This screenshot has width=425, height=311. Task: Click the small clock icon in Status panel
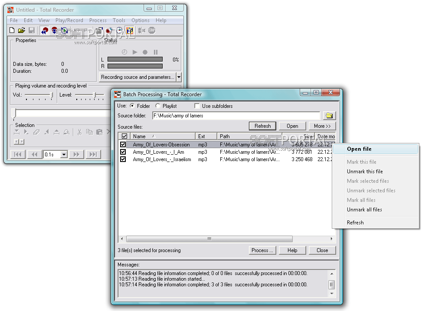pyautogui.click(x=124, y=52)
